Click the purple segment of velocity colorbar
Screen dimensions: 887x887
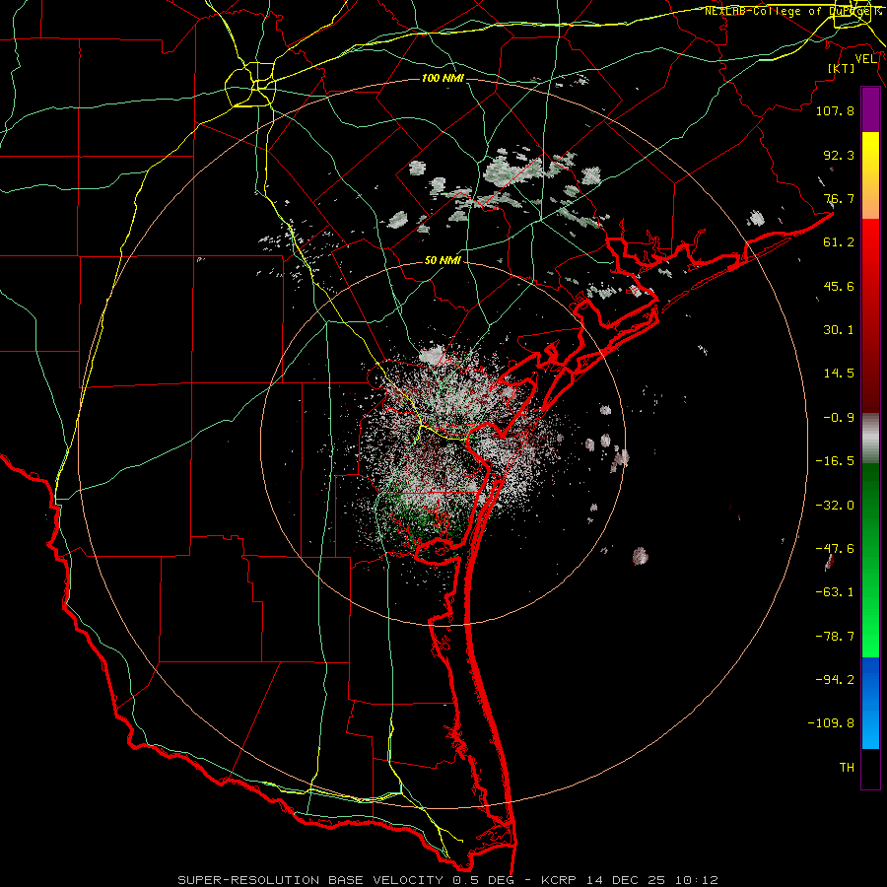(x=870, y=110)
